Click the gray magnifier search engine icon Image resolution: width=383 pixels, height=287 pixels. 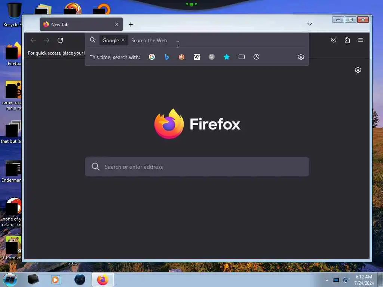coord(212,57)
